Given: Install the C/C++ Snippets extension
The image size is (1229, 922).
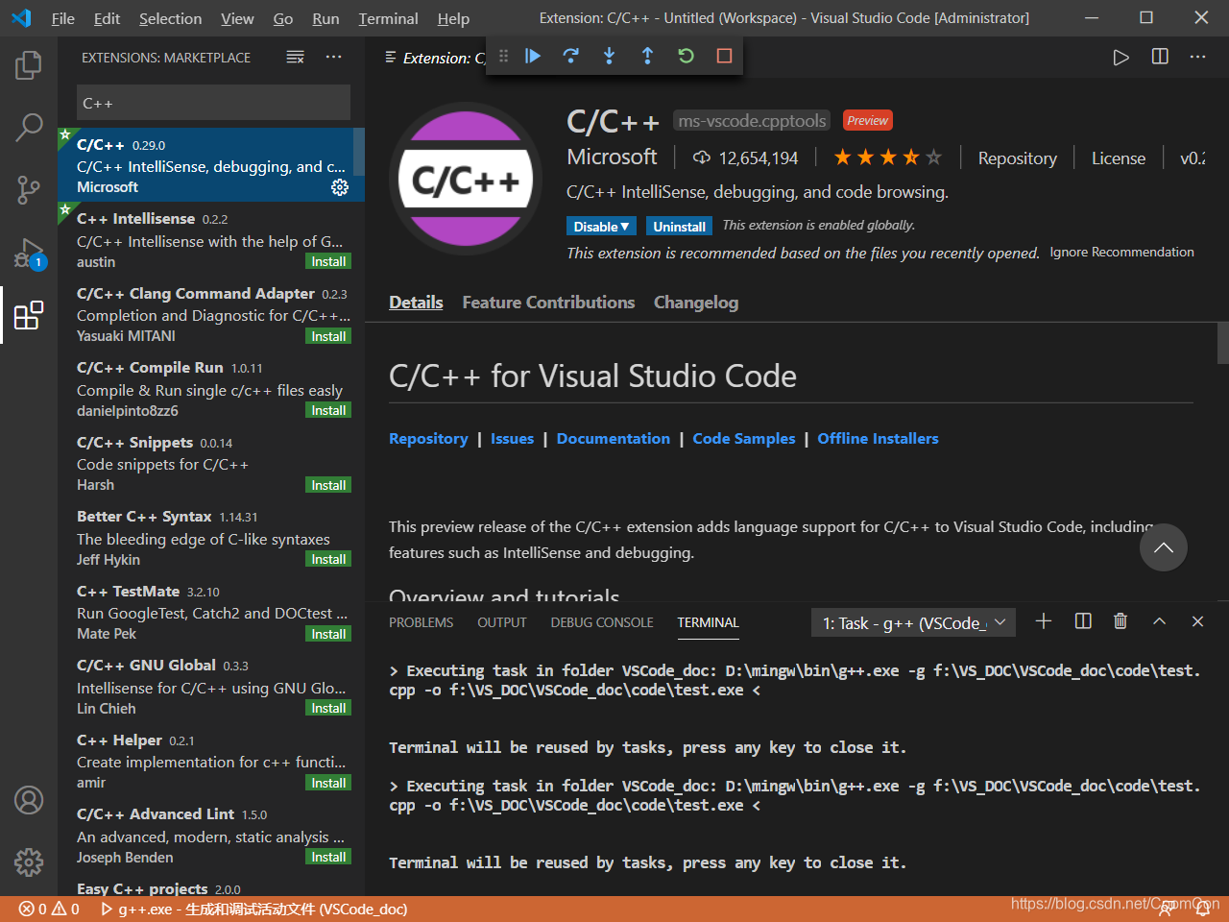Looking at the screenshot, I should click(x=328, y=485).
